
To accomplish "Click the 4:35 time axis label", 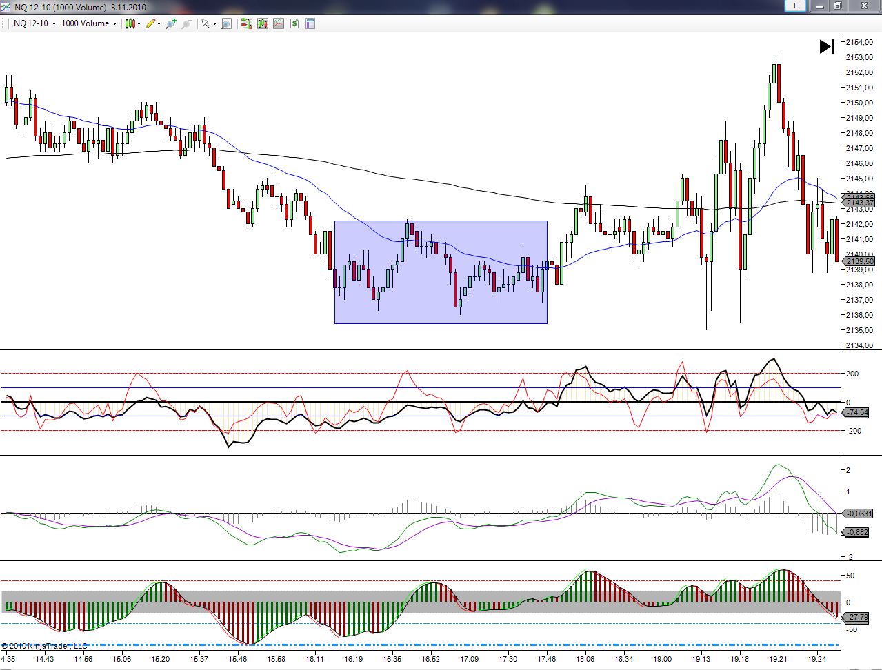I will [x=8, y=659].
